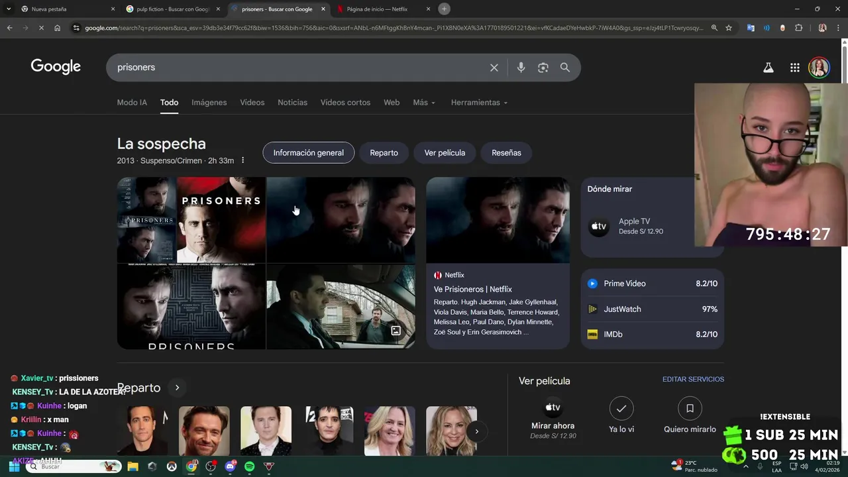Submit search with the magnifier icon

(x=565, y=68)
